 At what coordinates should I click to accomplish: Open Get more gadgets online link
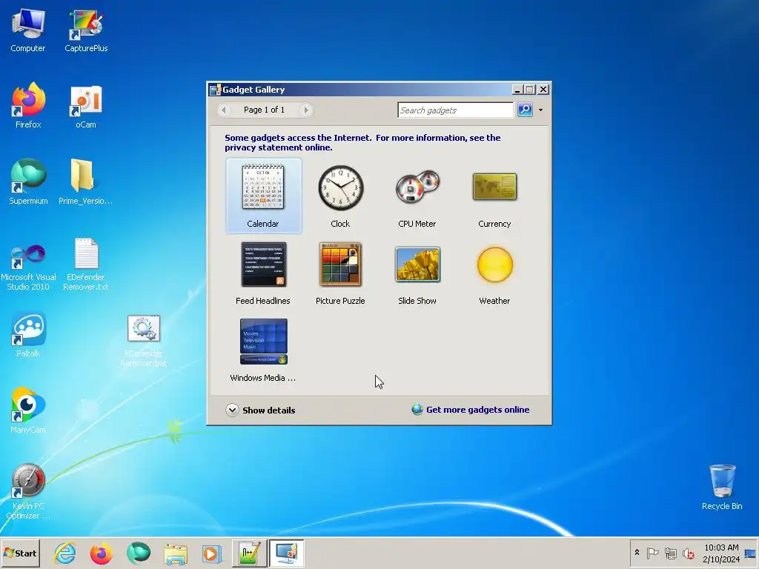[477, 410]
